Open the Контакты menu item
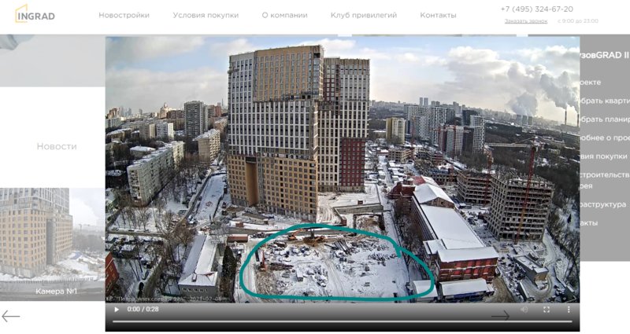The width and height of the screenshot is (630, 334). point(438,15)
